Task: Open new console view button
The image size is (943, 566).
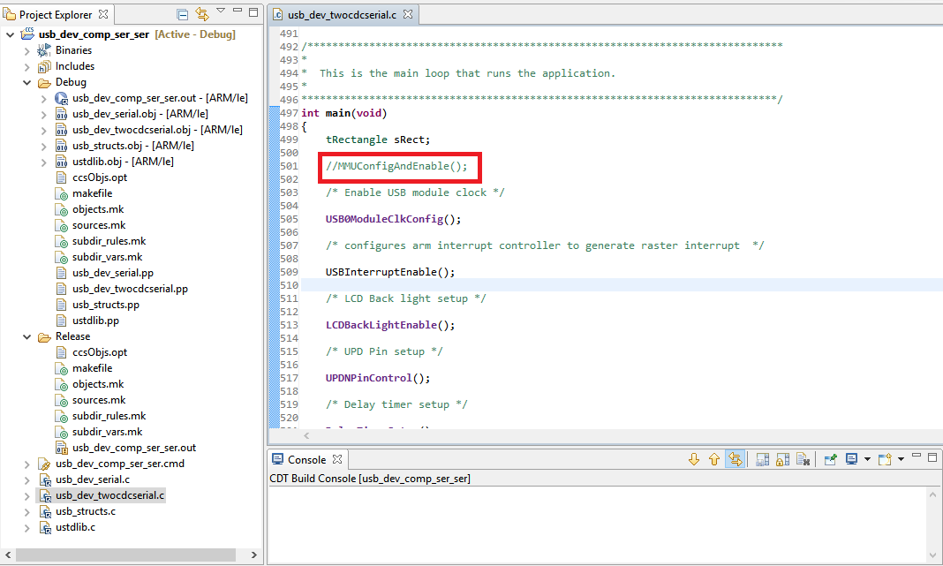Action: point(885,460)
